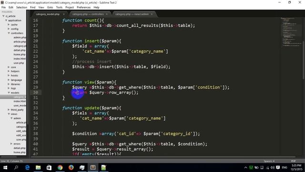Open the File menu
The image size is (305, 172).
coord(3,8)
